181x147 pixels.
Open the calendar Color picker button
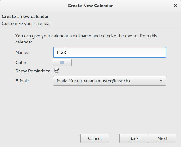point(62,63)
